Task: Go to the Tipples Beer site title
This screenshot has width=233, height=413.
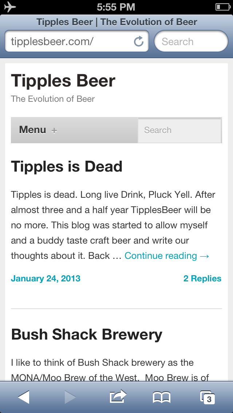Action: [63, 81]
